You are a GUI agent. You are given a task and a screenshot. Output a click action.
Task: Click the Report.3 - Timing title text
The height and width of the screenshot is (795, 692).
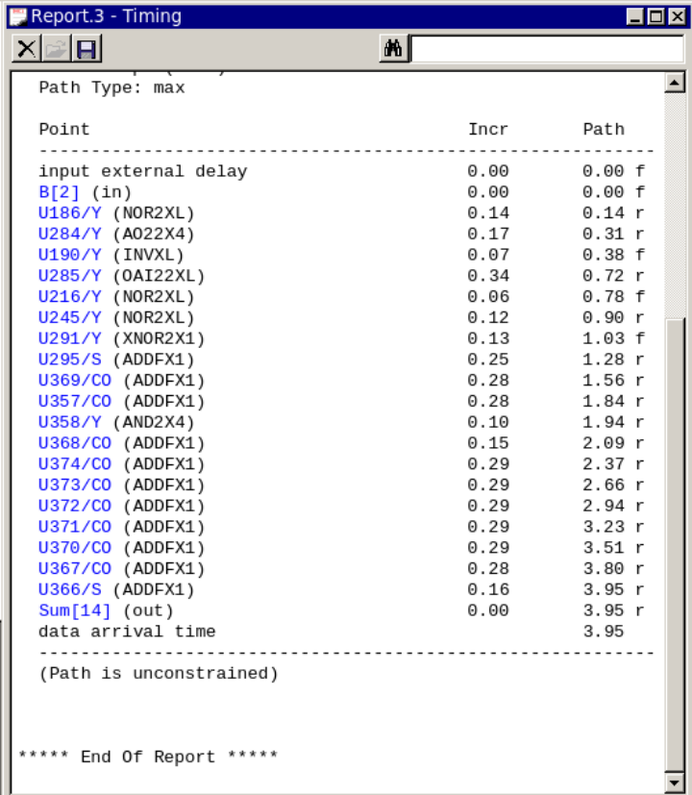point(106,16)
